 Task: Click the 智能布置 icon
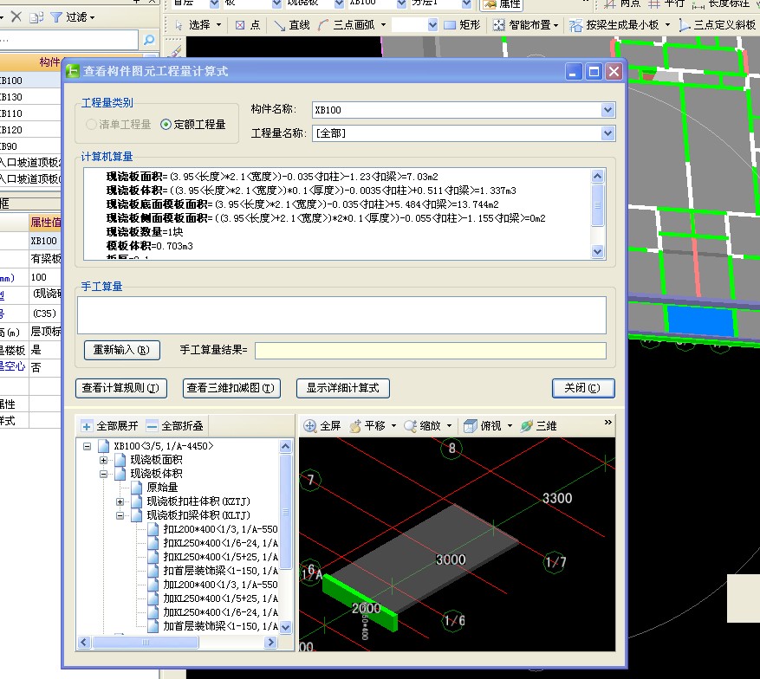pos(499,25)
